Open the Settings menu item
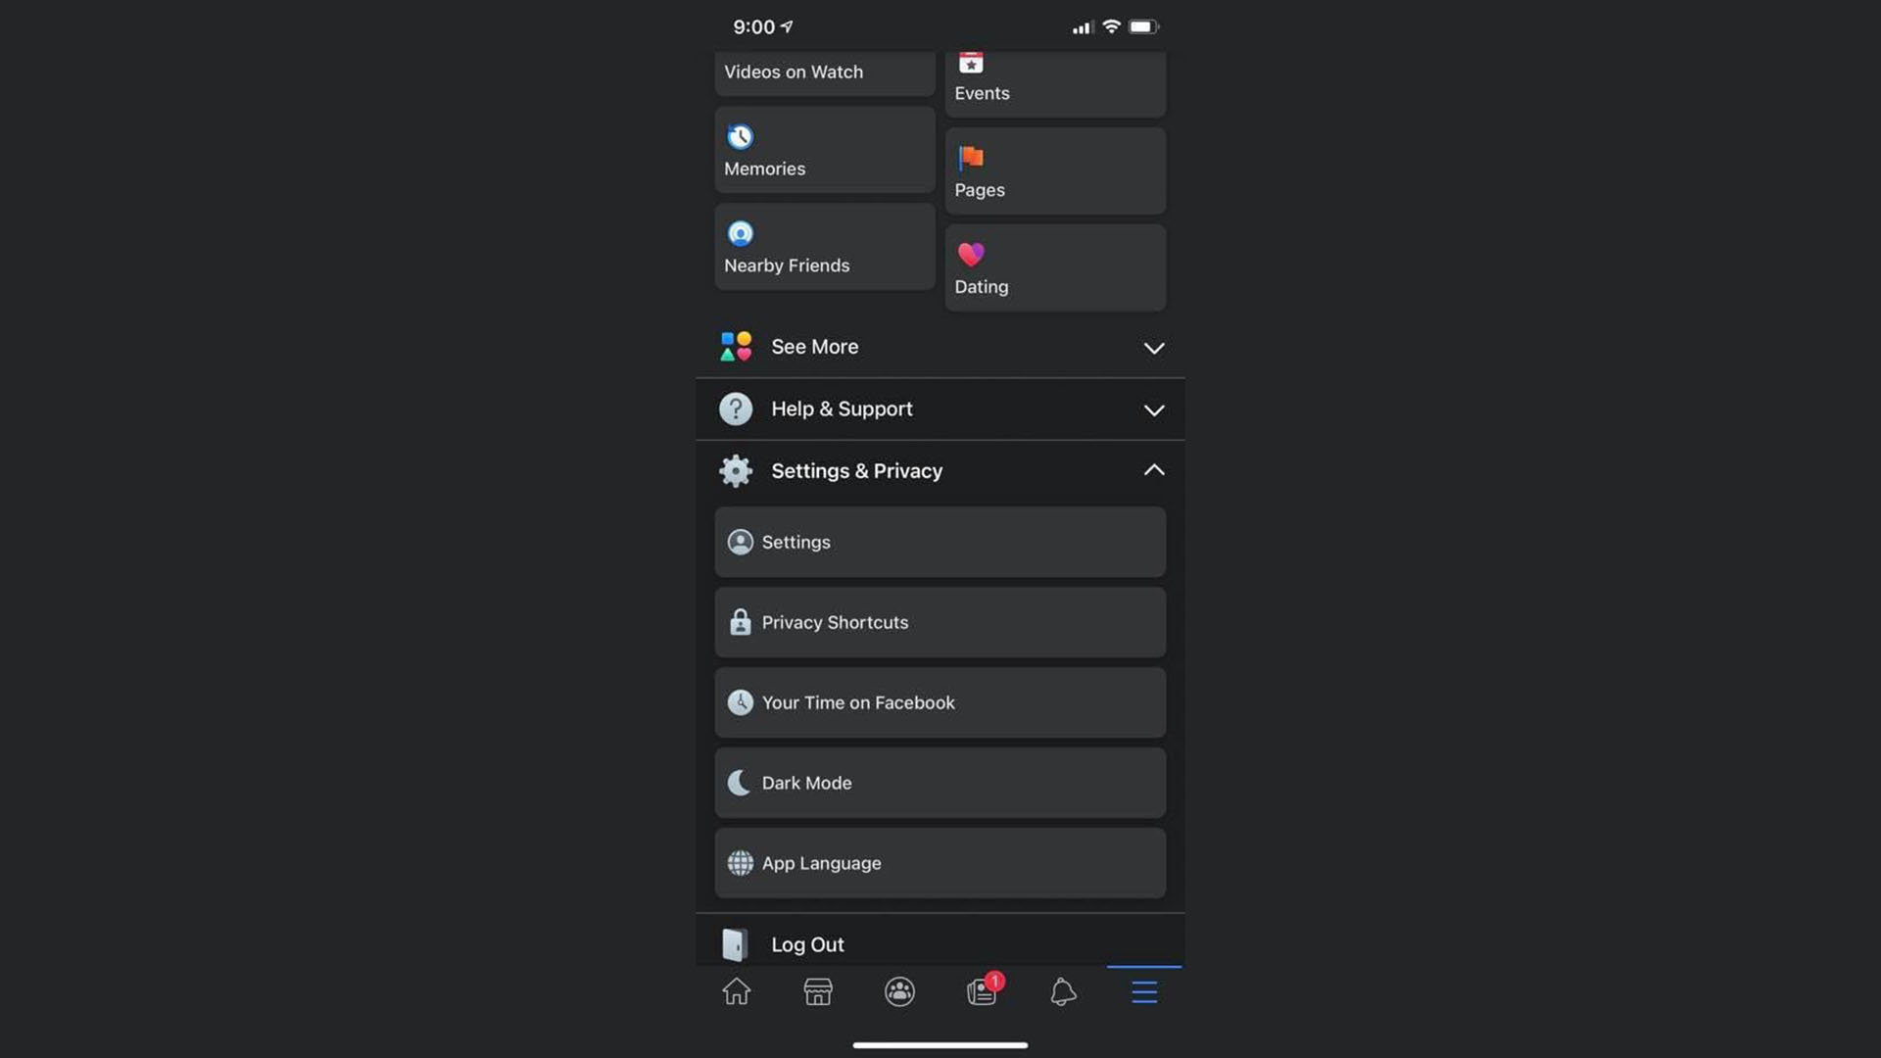 940,542
